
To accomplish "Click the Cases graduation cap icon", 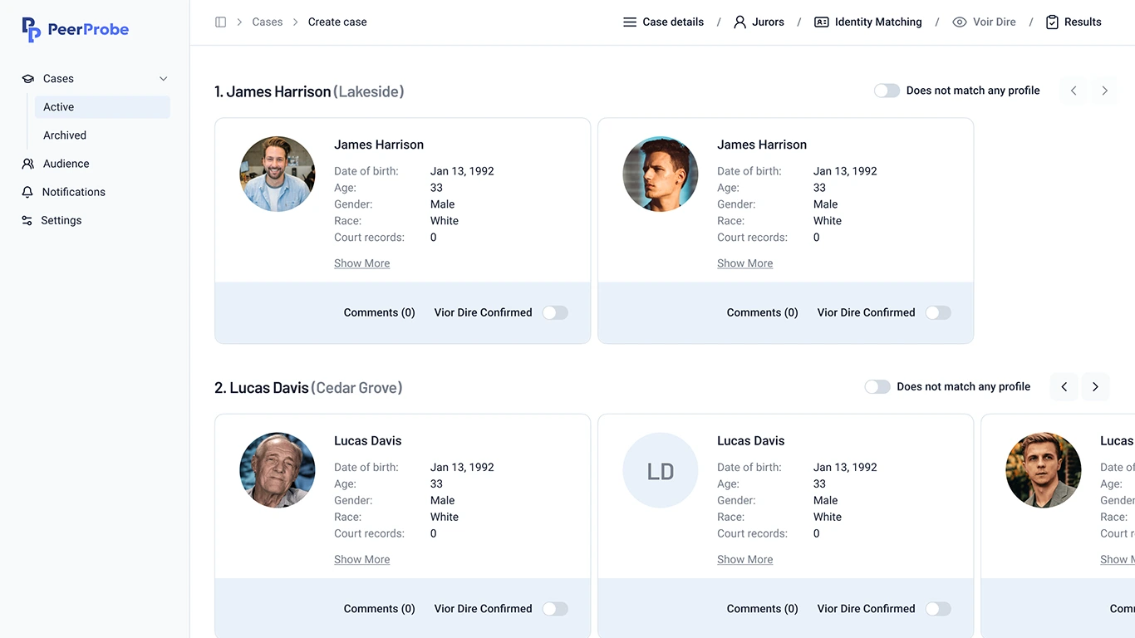I will point(28,79).
